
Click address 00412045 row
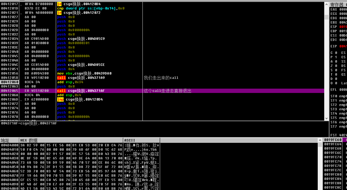pyautogui.click(x=9, y=56)
